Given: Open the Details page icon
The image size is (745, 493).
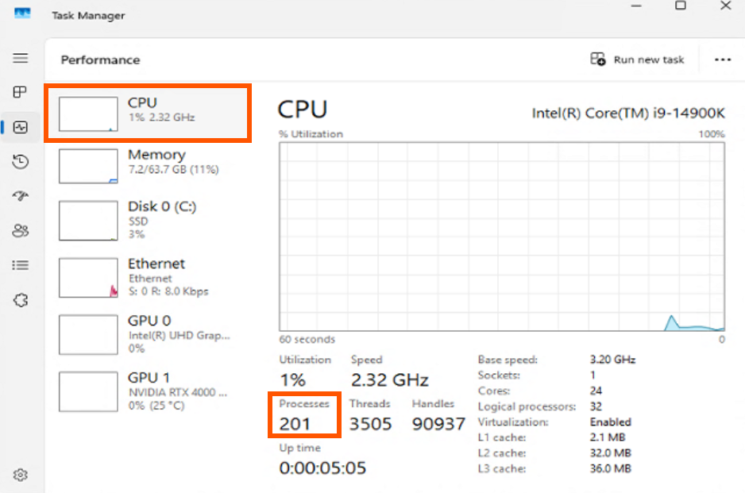Looking at the screenshot, I should pyautogui.click(x=20, y=265).
